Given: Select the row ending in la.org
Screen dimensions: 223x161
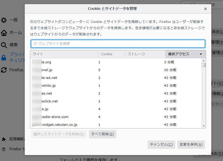Looking at the screenshot, I should click(x=116, y=62).
